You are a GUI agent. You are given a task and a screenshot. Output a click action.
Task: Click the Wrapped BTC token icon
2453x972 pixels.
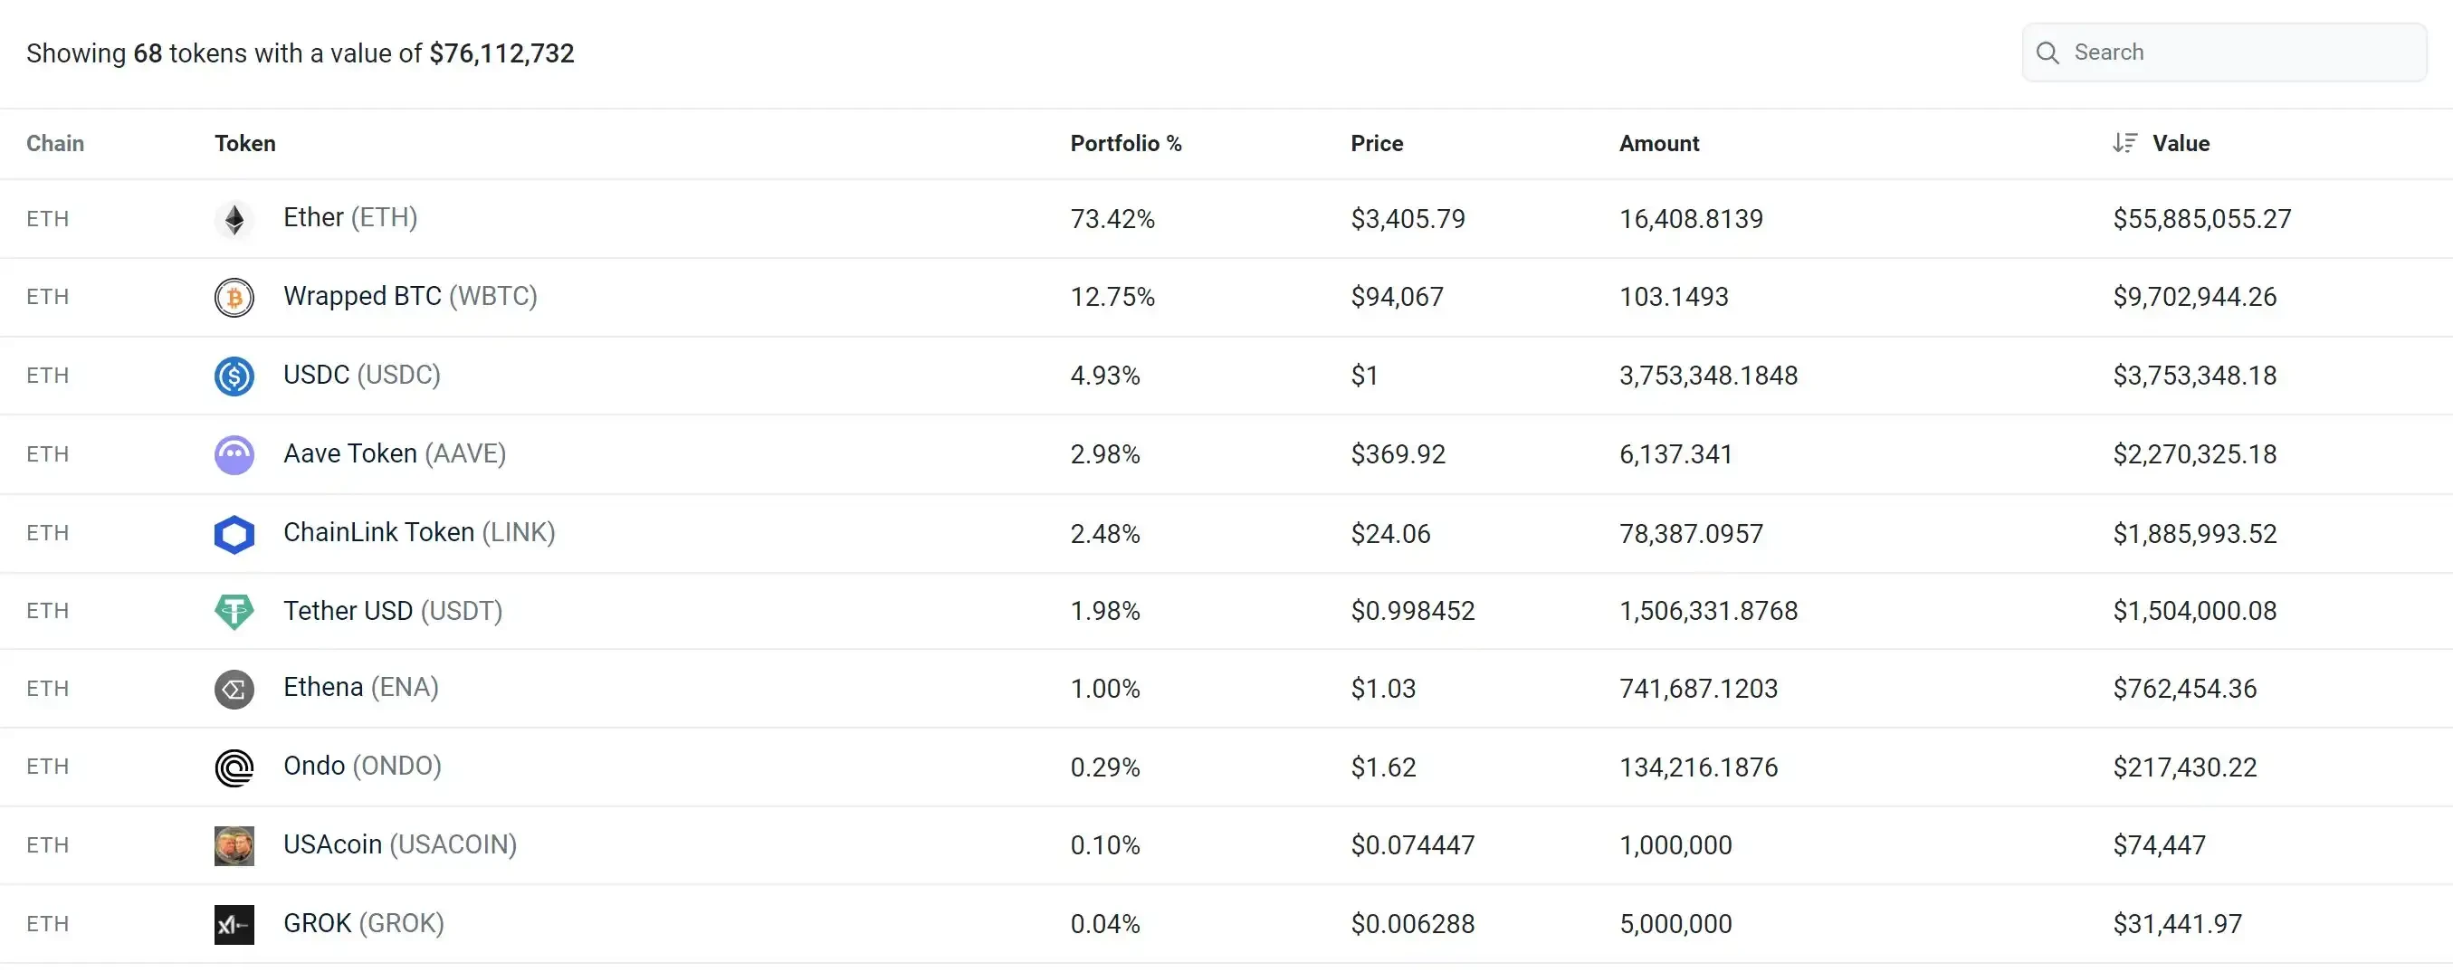(234, 297)
